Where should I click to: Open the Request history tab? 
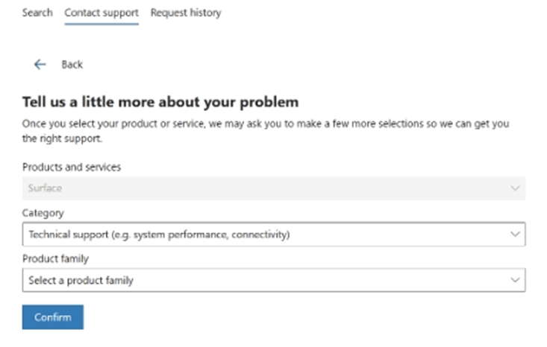(x=186, y=13)
